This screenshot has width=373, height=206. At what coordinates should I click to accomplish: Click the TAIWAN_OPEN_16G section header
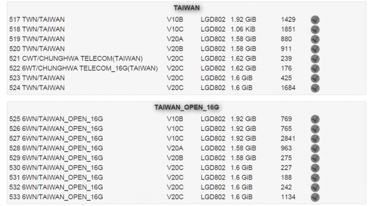click(187, 107)
